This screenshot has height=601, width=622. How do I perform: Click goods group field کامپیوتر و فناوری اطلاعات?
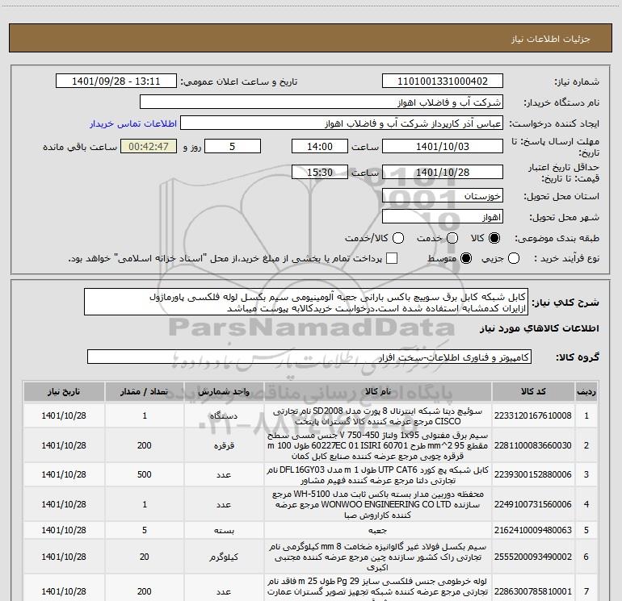point(309,357)
